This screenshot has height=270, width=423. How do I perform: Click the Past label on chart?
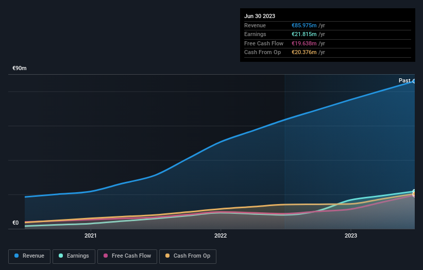[404, 80]
